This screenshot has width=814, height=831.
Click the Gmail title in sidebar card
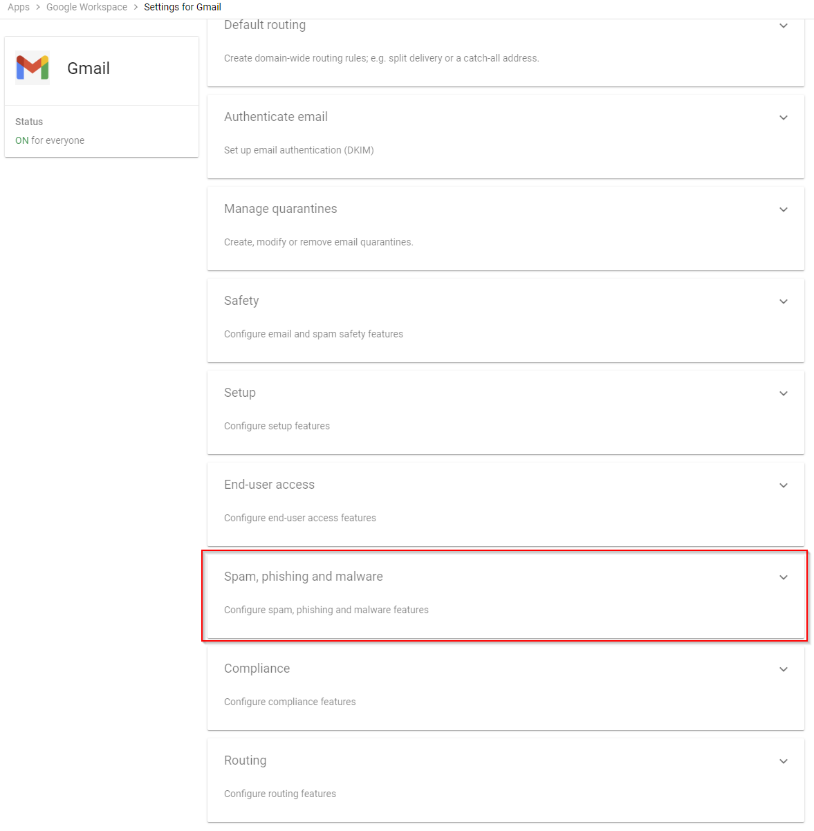coord(89,68)
